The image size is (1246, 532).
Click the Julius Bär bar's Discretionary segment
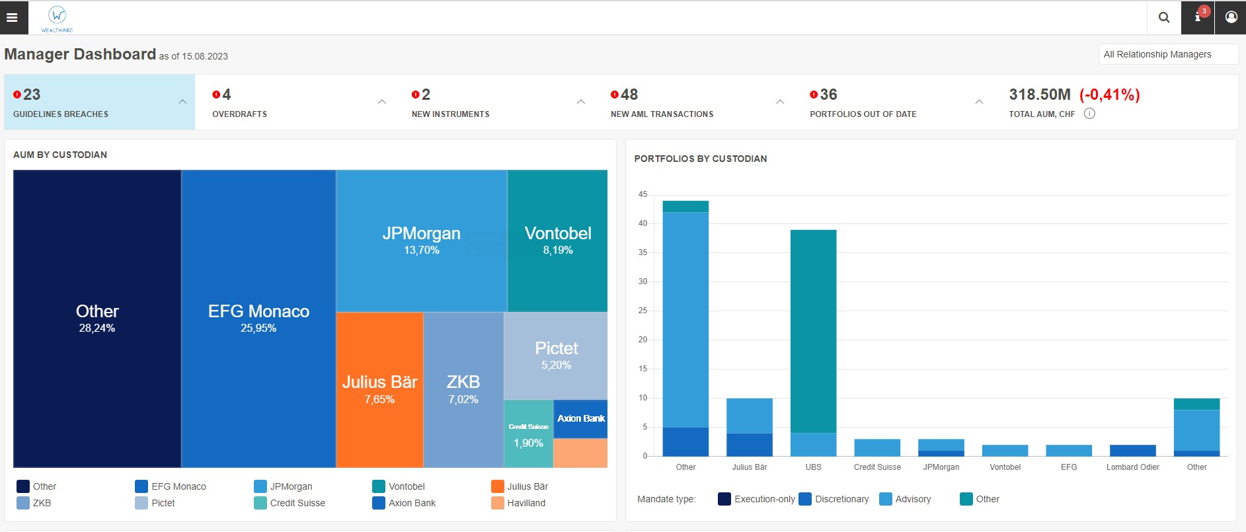click(750, 444)
